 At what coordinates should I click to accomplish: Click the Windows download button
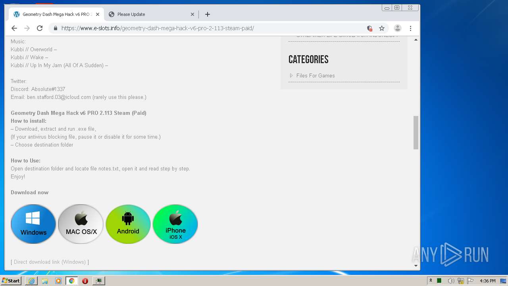click(x=33, y=224)
